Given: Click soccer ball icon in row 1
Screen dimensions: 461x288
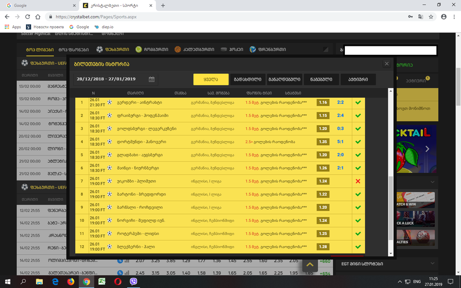Looking at the screenshot, I should coord(110,102).
